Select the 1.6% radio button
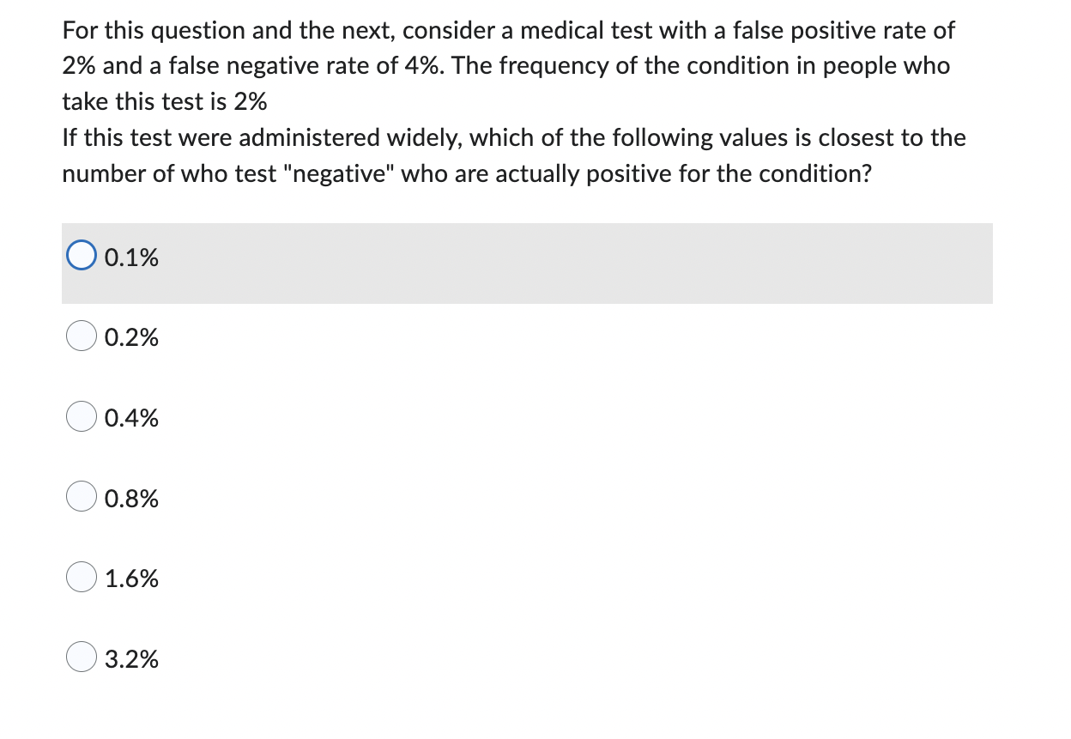 [x=81, y=577]
